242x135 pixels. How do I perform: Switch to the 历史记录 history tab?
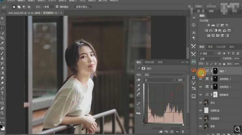(221, 47)
